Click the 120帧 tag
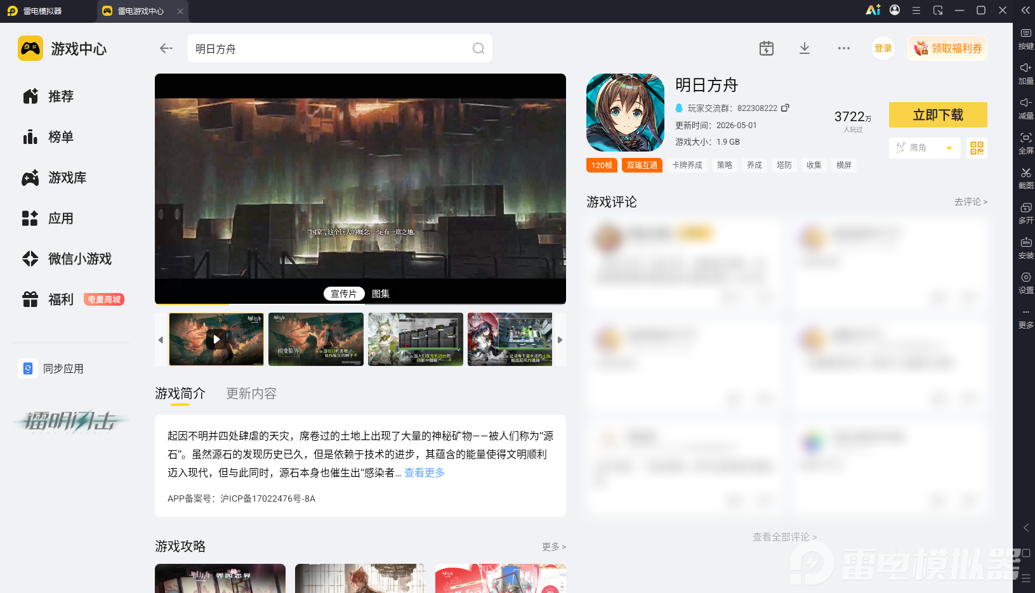The image size is (1035, 593). coord(602,166)
